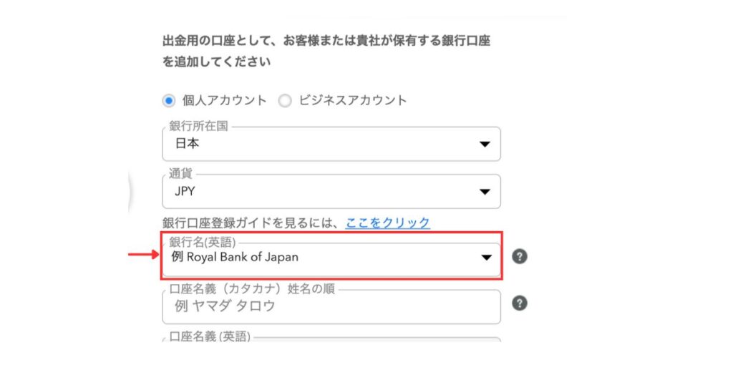Click the 銀行名(英語) field label
Viewport: 733px width, 385px height.
pyautogui.click(x=203, y=242)
